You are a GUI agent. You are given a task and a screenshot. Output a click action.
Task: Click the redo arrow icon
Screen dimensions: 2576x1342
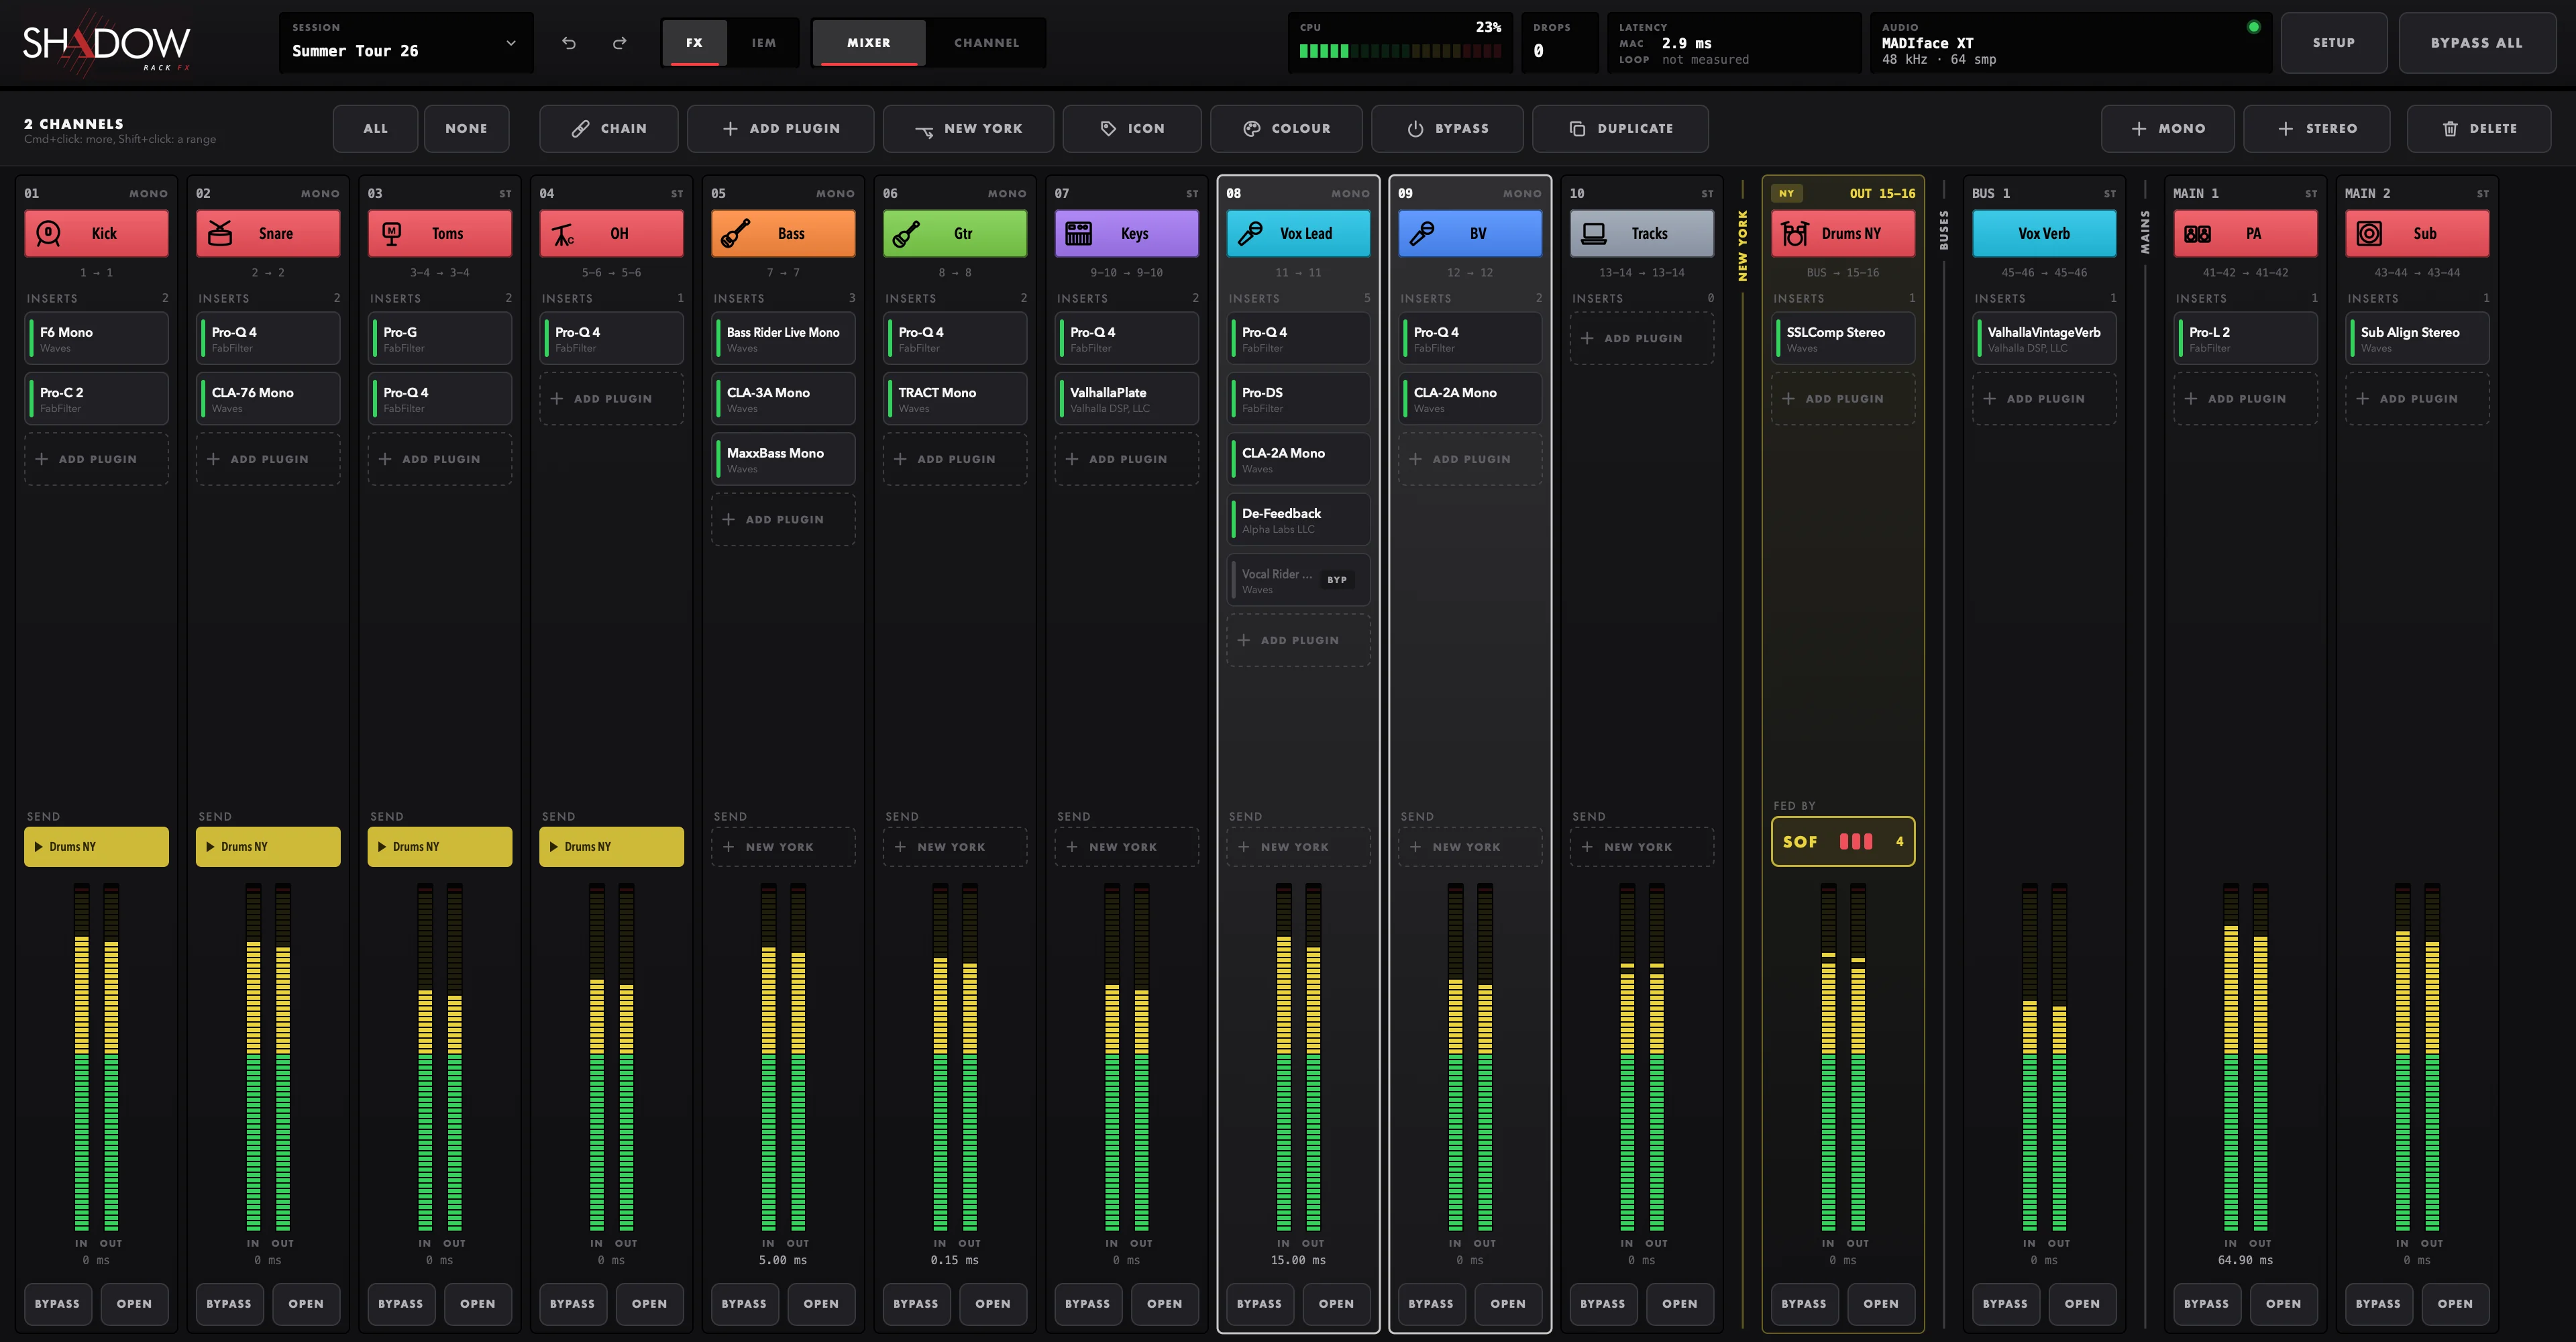tap(620, 43)
